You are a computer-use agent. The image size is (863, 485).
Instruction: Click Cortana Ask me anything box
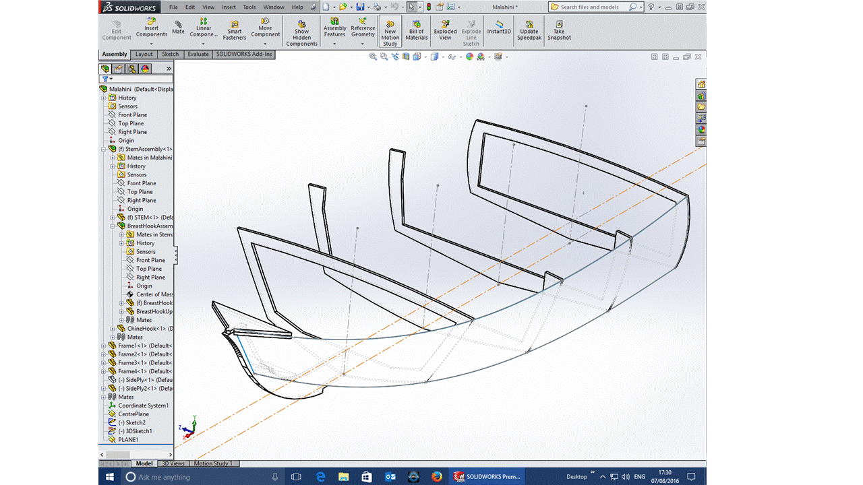pos(204,477)
